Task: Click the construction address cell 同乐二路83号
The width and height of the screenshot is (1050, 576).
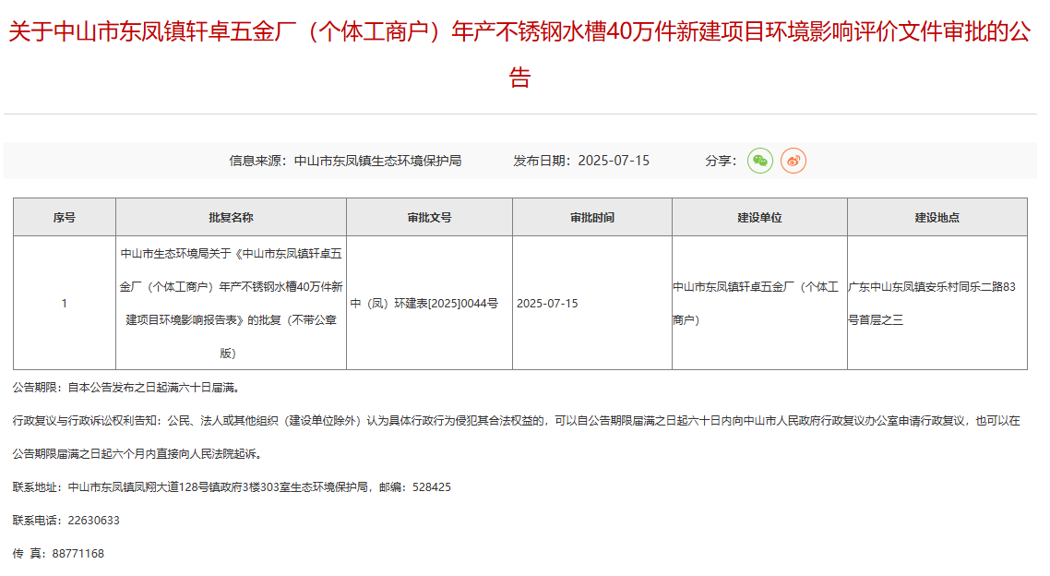Action: [932, 304]
